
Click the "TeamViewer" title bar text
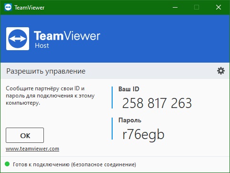pos(30,8)
